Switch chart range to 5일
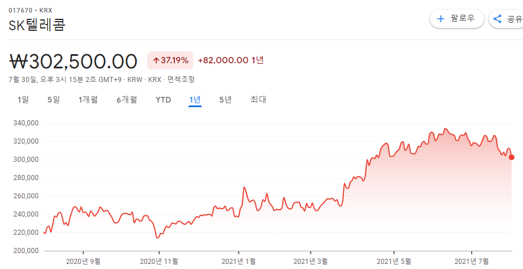This screenshot has width=523, height=269. 54,100
